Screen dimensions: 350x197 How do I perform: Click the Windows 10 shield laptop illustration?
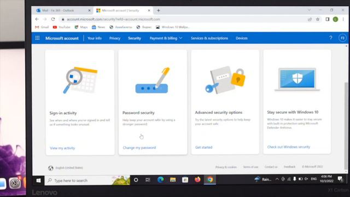pos(297,79)
